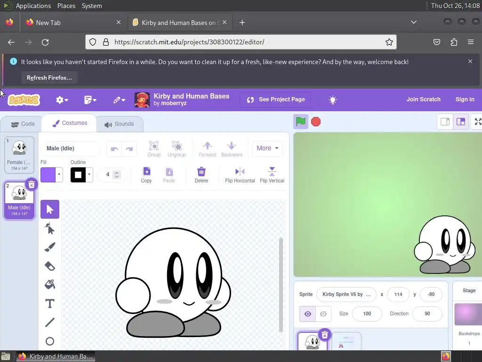Open the Applications menu
482x362 pixels.
click(33, 6)
